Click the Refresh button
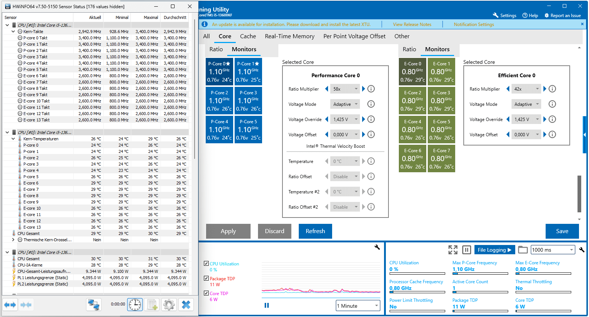The height and width of the screenshot is (317, 589). [x=315, y=231]
